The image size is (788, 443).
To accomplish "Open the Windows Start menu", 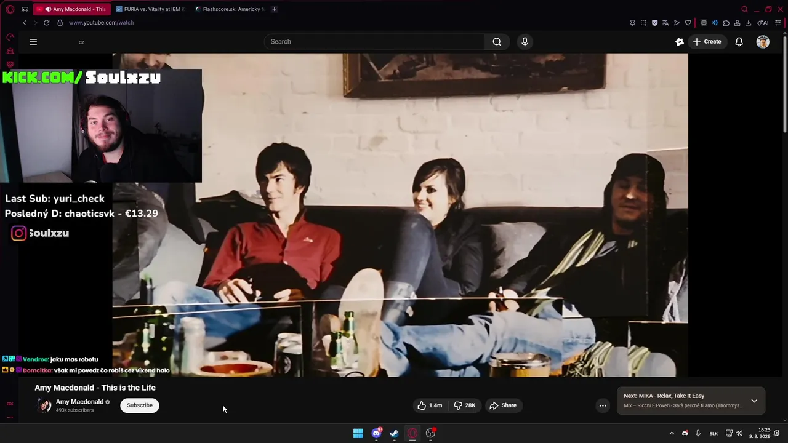I will (358, 433).
